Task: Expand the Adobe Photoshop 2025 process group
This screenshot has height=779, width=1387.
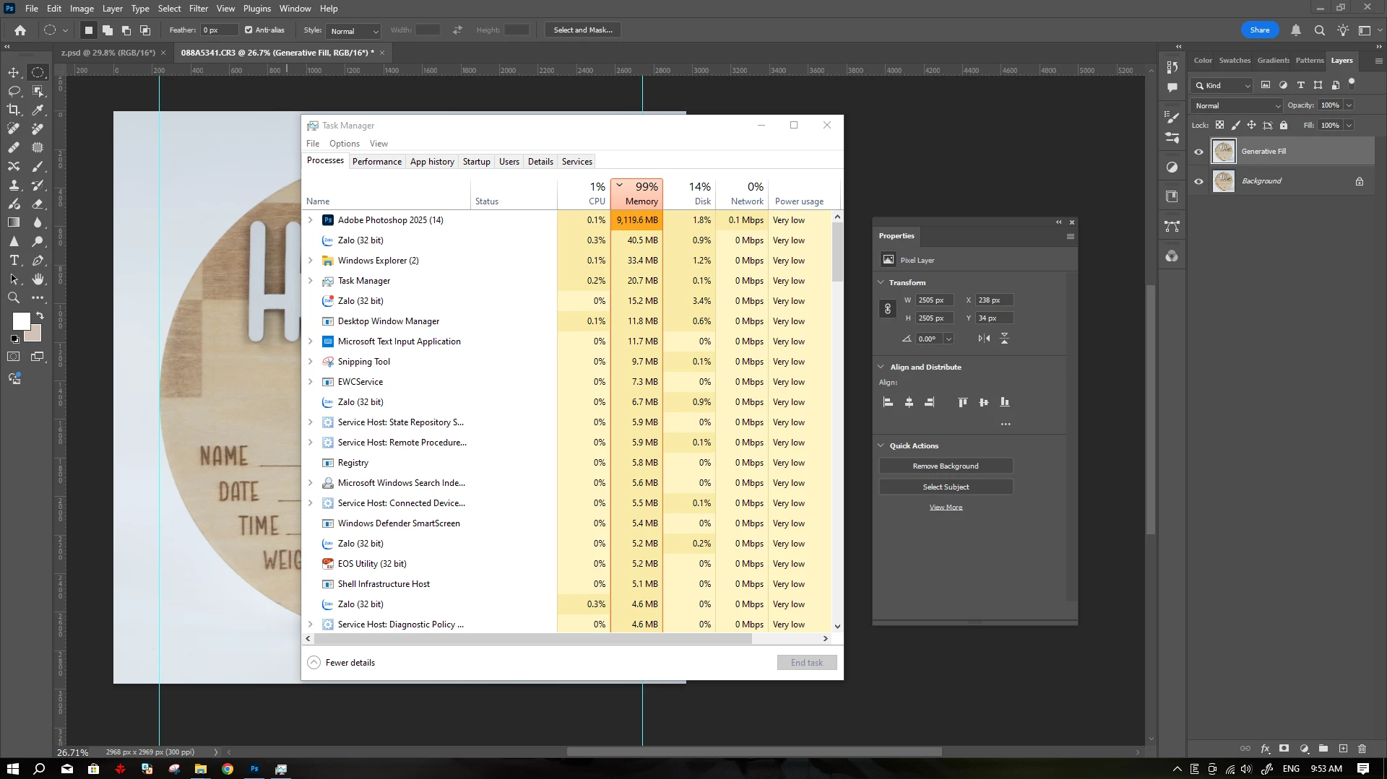Action: pyautogui.click(x=311, y=220)
